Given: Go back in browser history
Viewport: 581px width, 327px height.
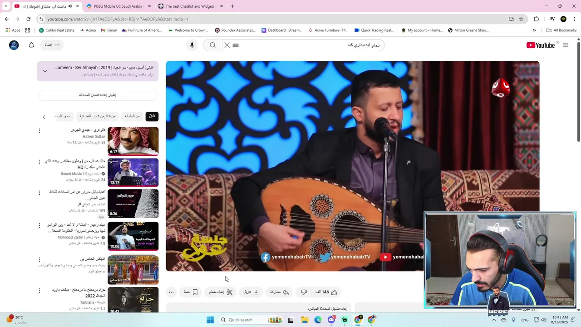Looking at the screenshot, I should click(x=6, y=19).
